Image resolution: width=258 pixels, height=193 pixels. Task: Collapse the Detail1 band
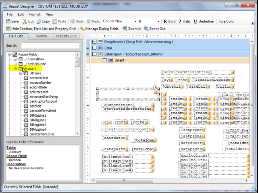(x=105, y=60)
